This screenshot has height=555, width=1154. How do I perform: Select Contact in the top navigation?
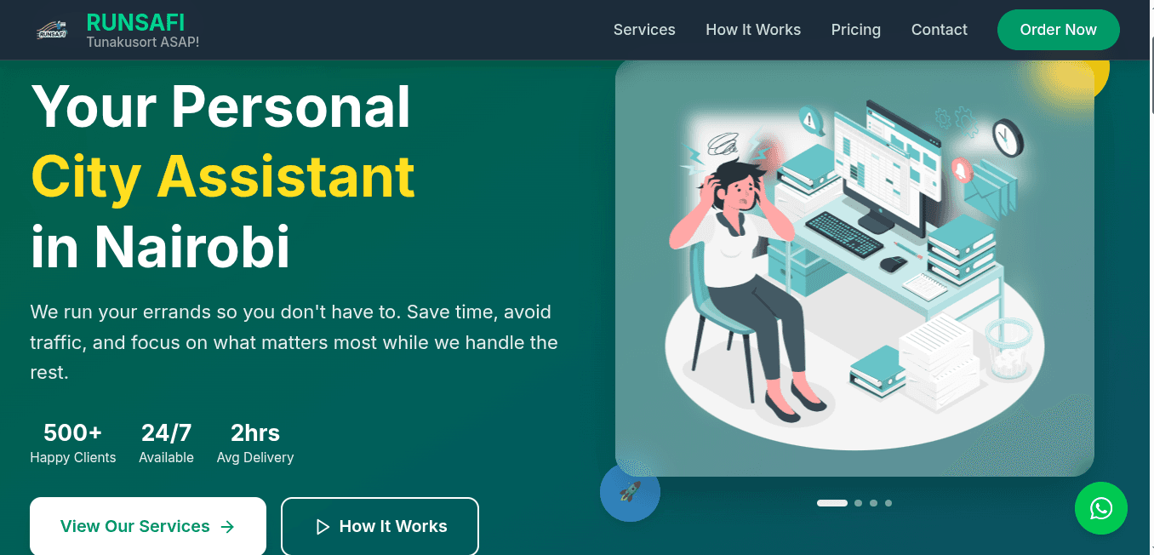click(x=940, y=30)
